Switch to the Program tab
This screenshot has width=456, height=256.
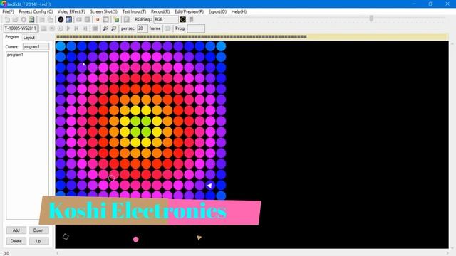point(12,37)
